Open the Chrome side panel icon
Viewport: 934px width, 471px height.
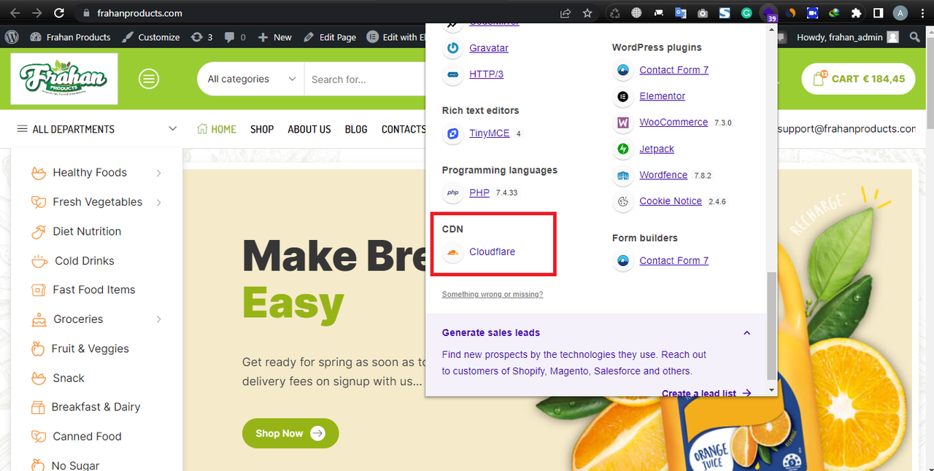coord(879,13)
